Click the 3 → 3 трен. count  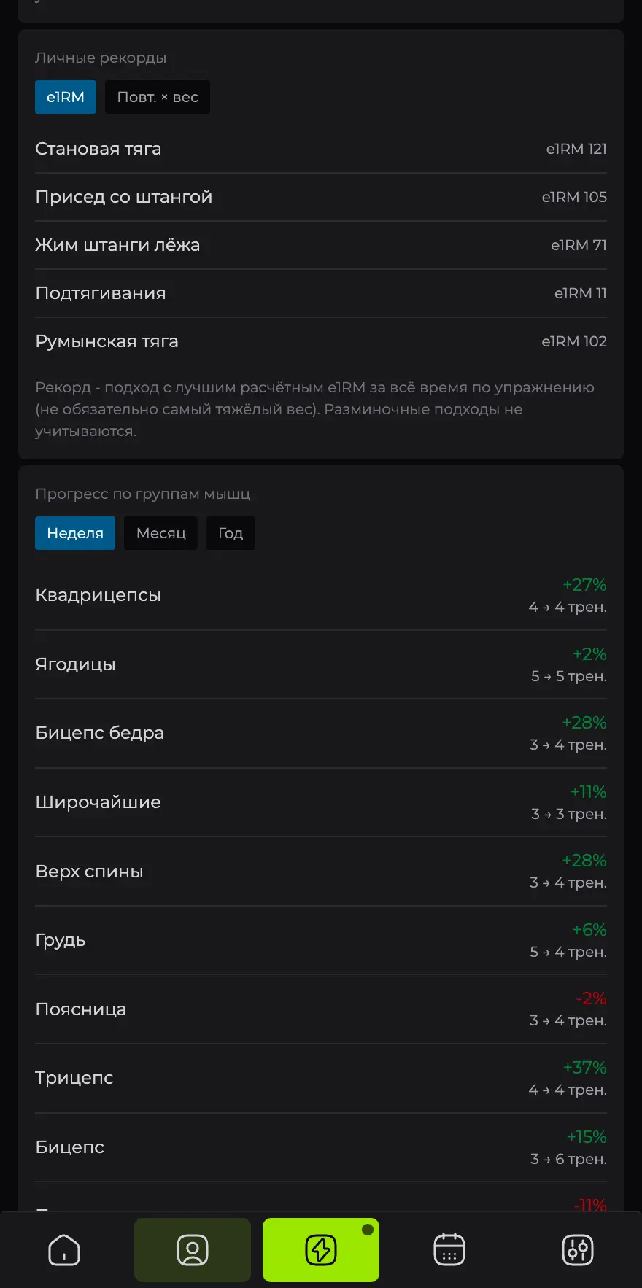[x=569, y=814]
